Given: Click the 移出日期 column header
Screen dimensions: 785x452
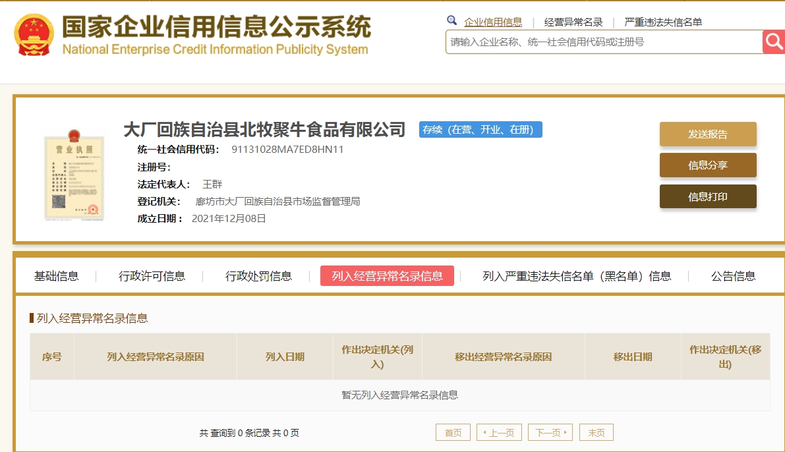Looking at the screenshot, I should point(633,357).
